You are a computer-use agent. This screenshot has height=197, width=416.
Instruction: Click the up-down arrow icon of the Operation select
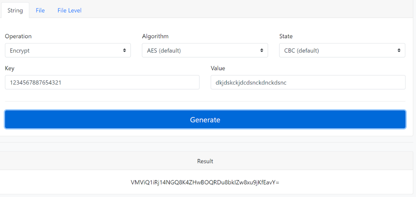tap(124, 50)
